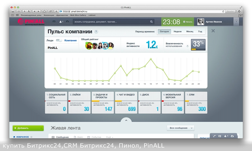The height and width of the screenshot is (151, 252).
Task: Click help icon beside Пульс компании title
Action: (x=96, y=32)
